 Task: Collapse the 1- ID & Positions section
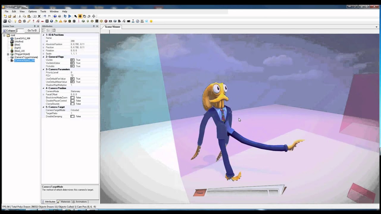click(43, 35)
